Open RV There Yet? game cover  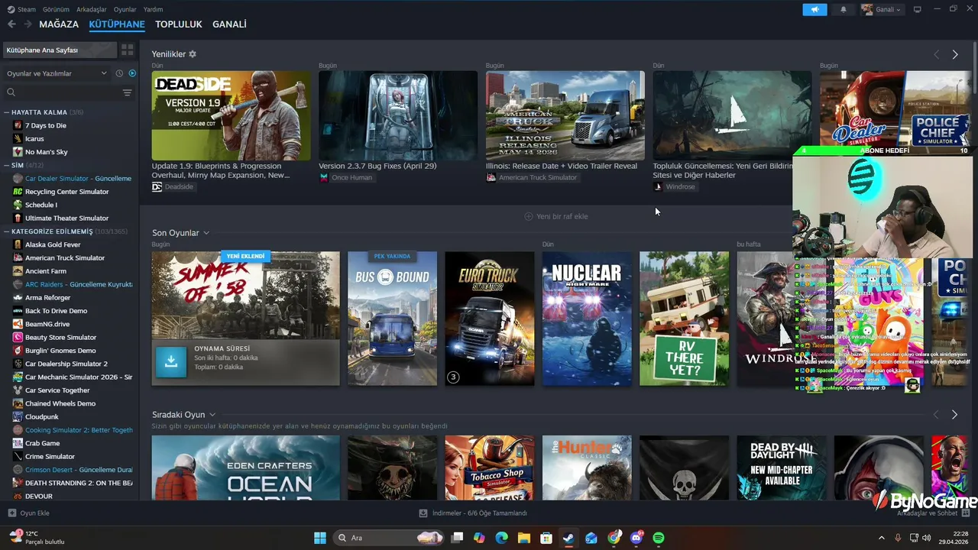pos(684,319)
